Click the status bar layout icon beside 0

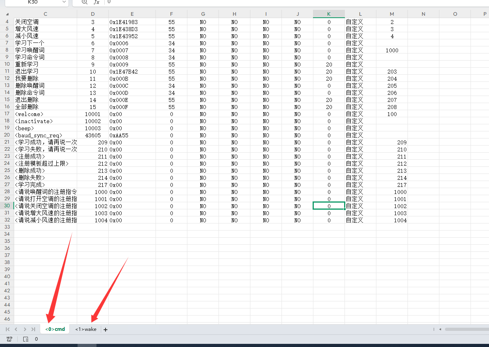pos(26,339)
